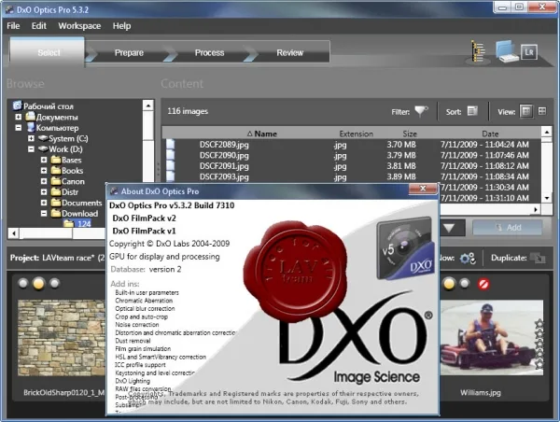Sort by the Date column header
The image size is (560, 422).
coord(490,134)
